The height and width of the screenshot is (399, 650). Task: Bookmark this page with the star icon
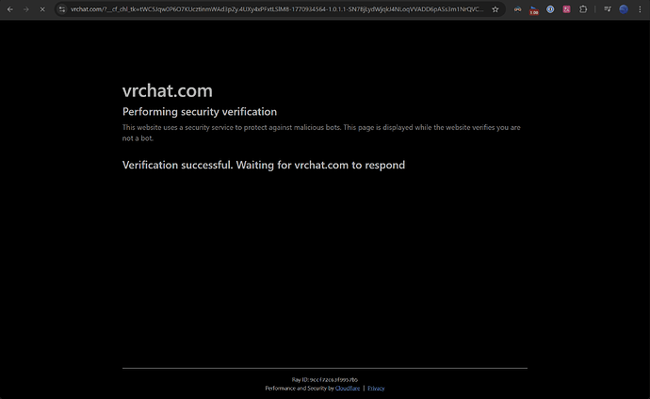pyautogui.click(x=495, y=9)
